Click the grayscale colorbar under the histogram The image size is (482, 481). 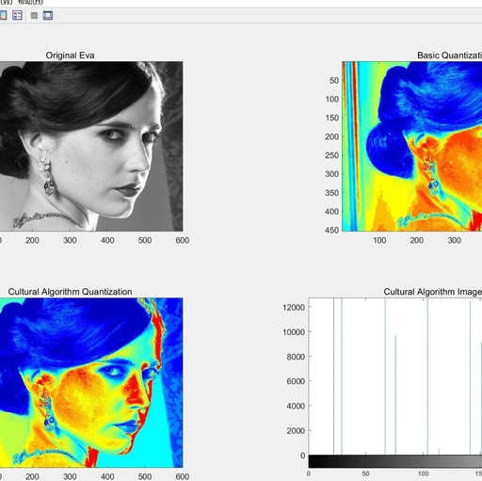point(395,461)
